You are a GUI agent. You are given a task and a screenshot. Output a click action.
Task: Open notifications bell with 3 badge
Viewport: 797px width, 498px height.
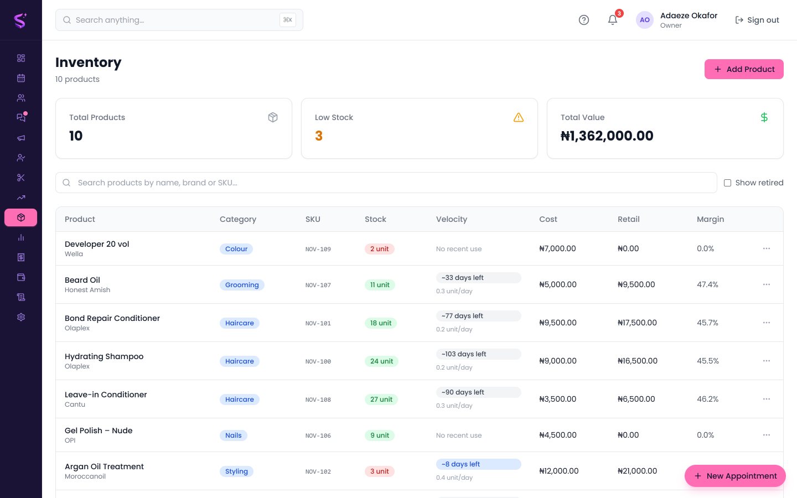613,20
